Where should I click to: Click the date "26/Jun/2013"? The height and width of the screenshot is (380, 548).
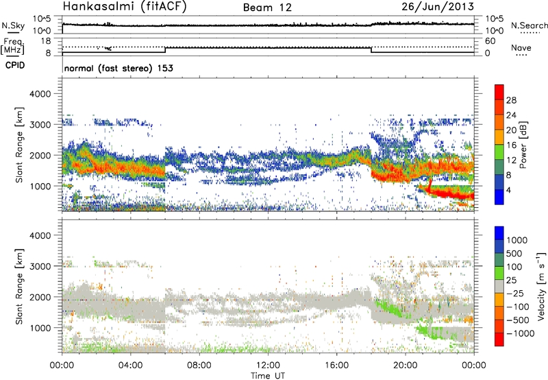[x=438, y=7]
